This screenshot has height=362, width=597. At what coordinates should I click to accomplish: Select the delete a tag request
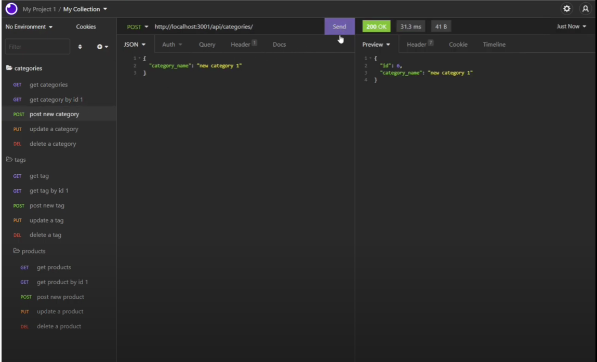coord(59,235)
